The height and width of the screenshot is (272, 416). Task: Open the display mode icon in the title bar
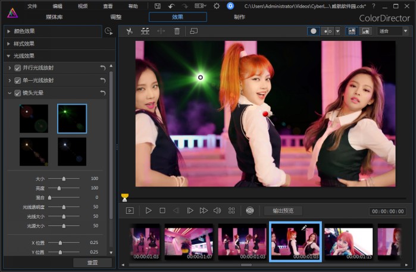click(x=201, y=6)
